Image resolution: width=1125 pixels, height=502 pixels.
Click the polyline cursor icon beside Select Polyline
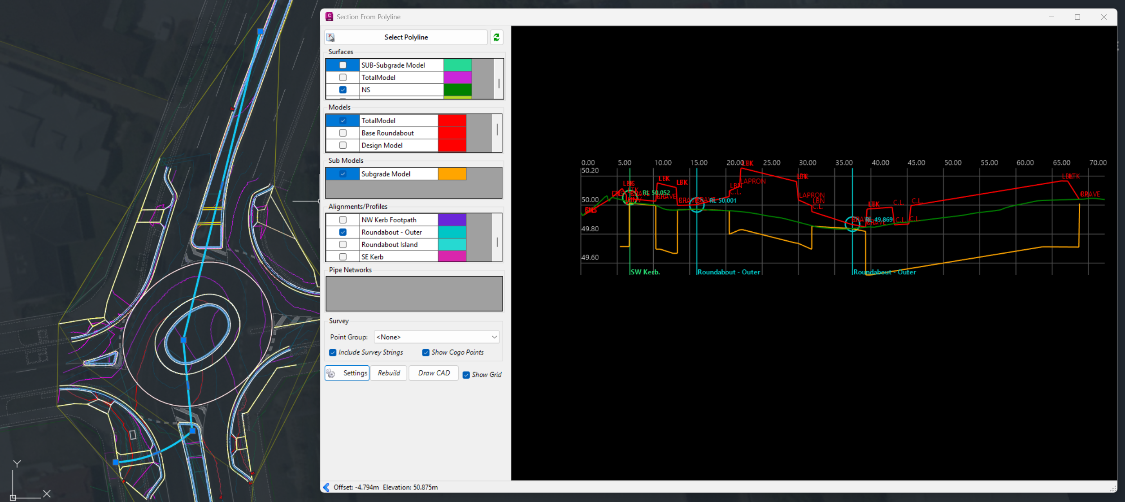331,37
